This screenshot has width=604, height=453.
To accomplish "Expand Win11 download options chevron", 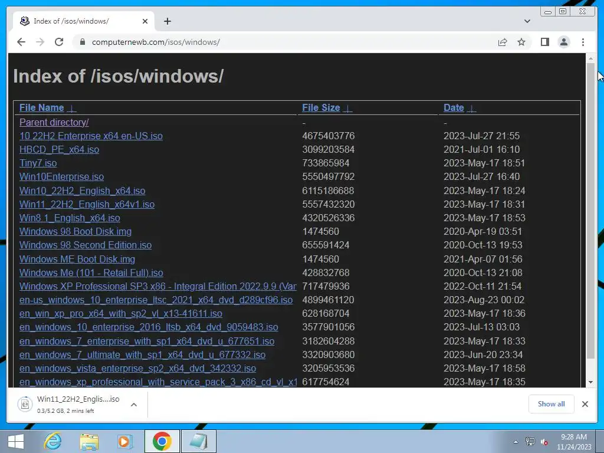I will tap(134, 405).
